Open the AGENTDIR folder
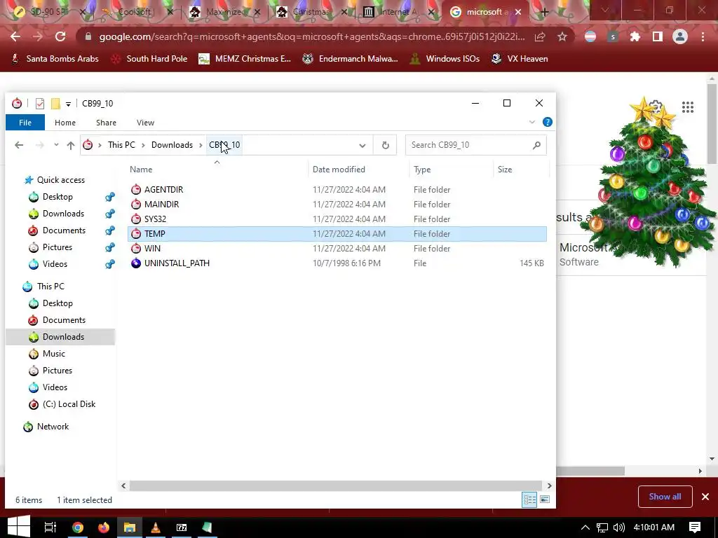This screenshot has height=538, width=718. pyautogui.click(x=163, y=189)
